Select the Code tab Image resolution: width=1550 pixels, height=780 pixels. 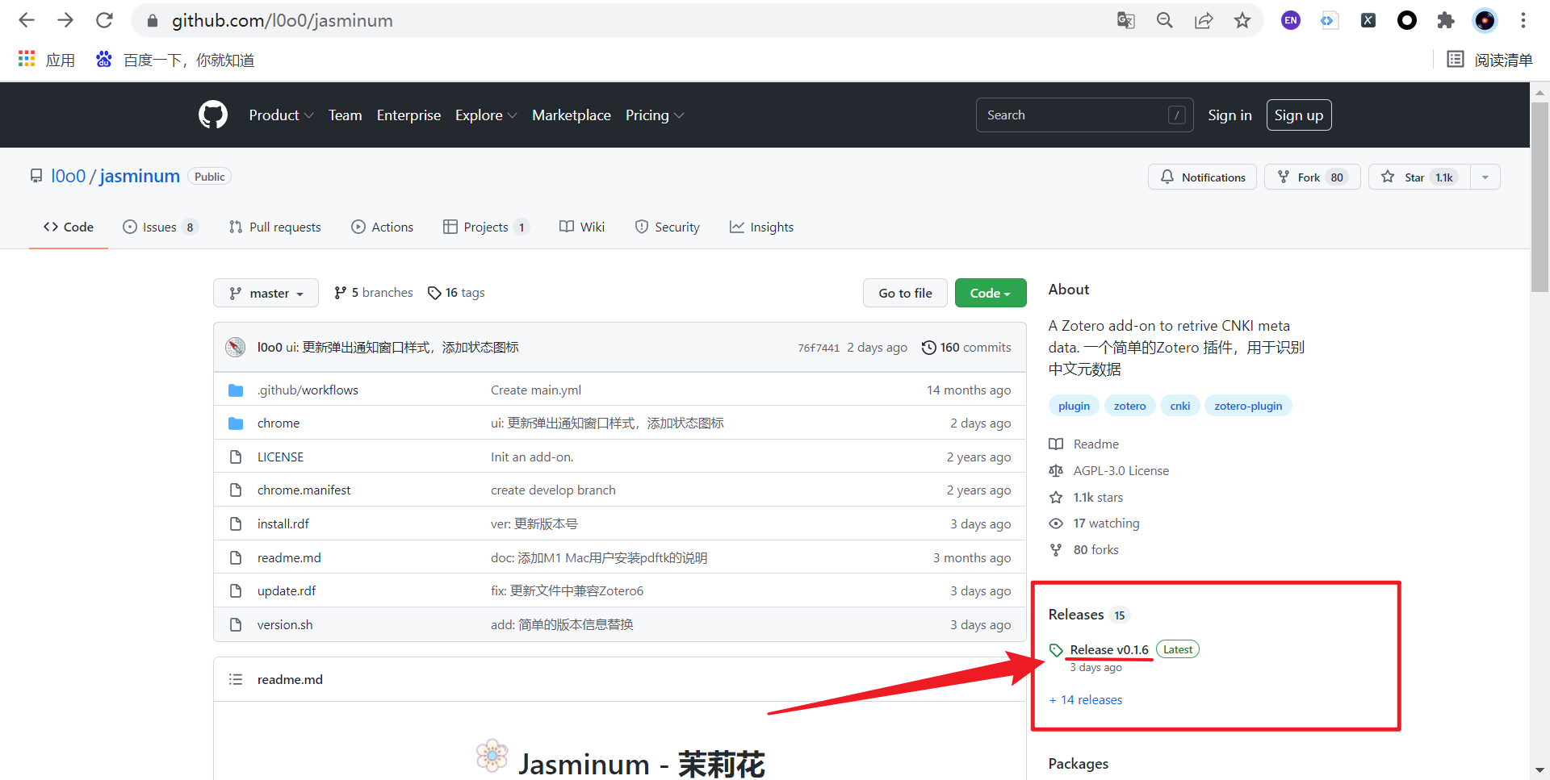click(69, 227)
